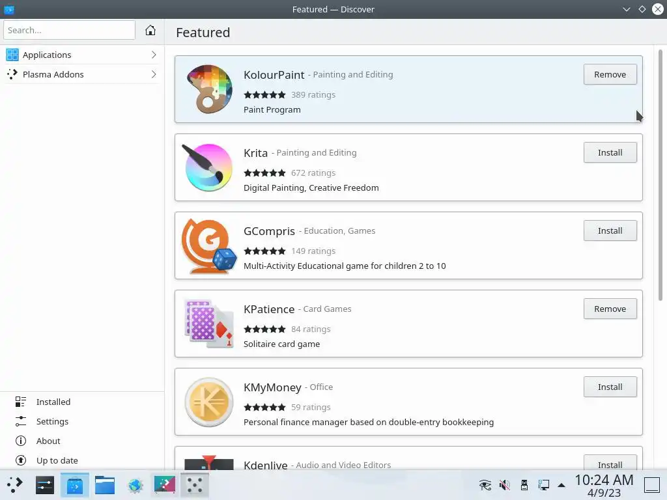Viewport: 667px width, 500px height.
Task: Launch the web browser globe taskbar icon
Action: point(135,485)
